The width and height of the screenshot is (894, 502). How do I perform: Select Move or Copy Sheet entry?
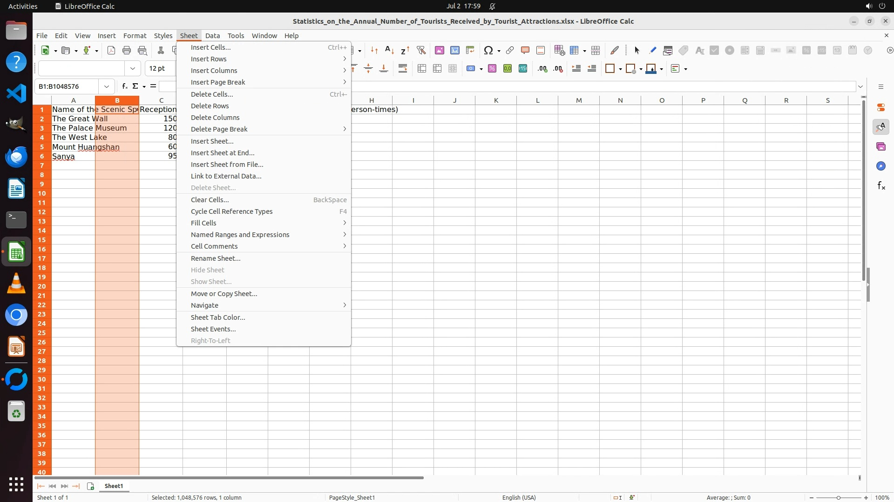[x=224, y=294]
